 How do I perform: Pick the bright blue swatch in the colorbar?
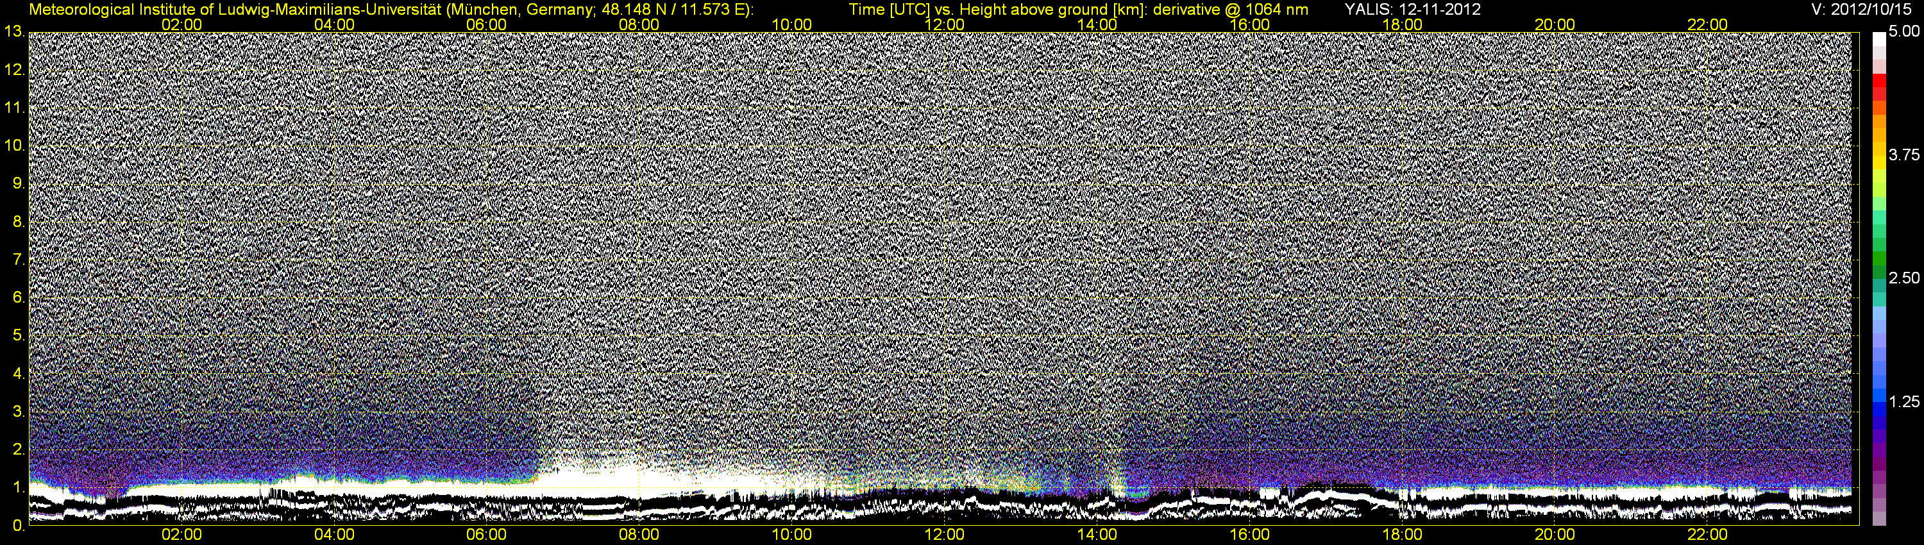1878,396
